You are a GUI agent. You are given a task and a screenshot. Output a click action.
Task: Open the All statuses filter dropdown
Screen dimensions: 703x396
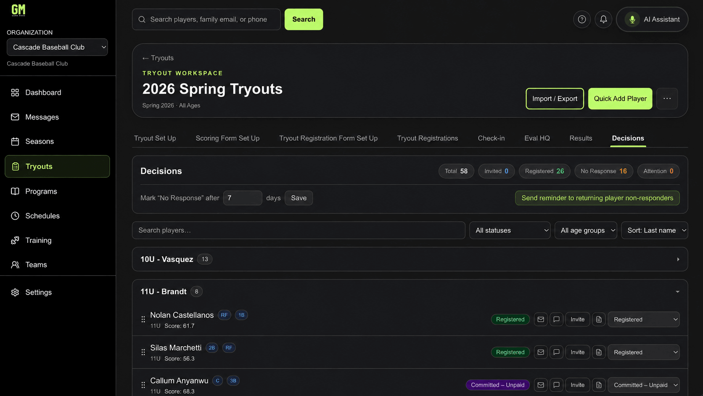pos(510,230)
